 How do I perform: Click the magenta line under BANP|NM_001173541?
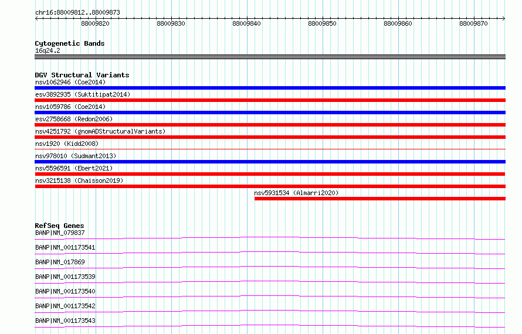point(270,253)
